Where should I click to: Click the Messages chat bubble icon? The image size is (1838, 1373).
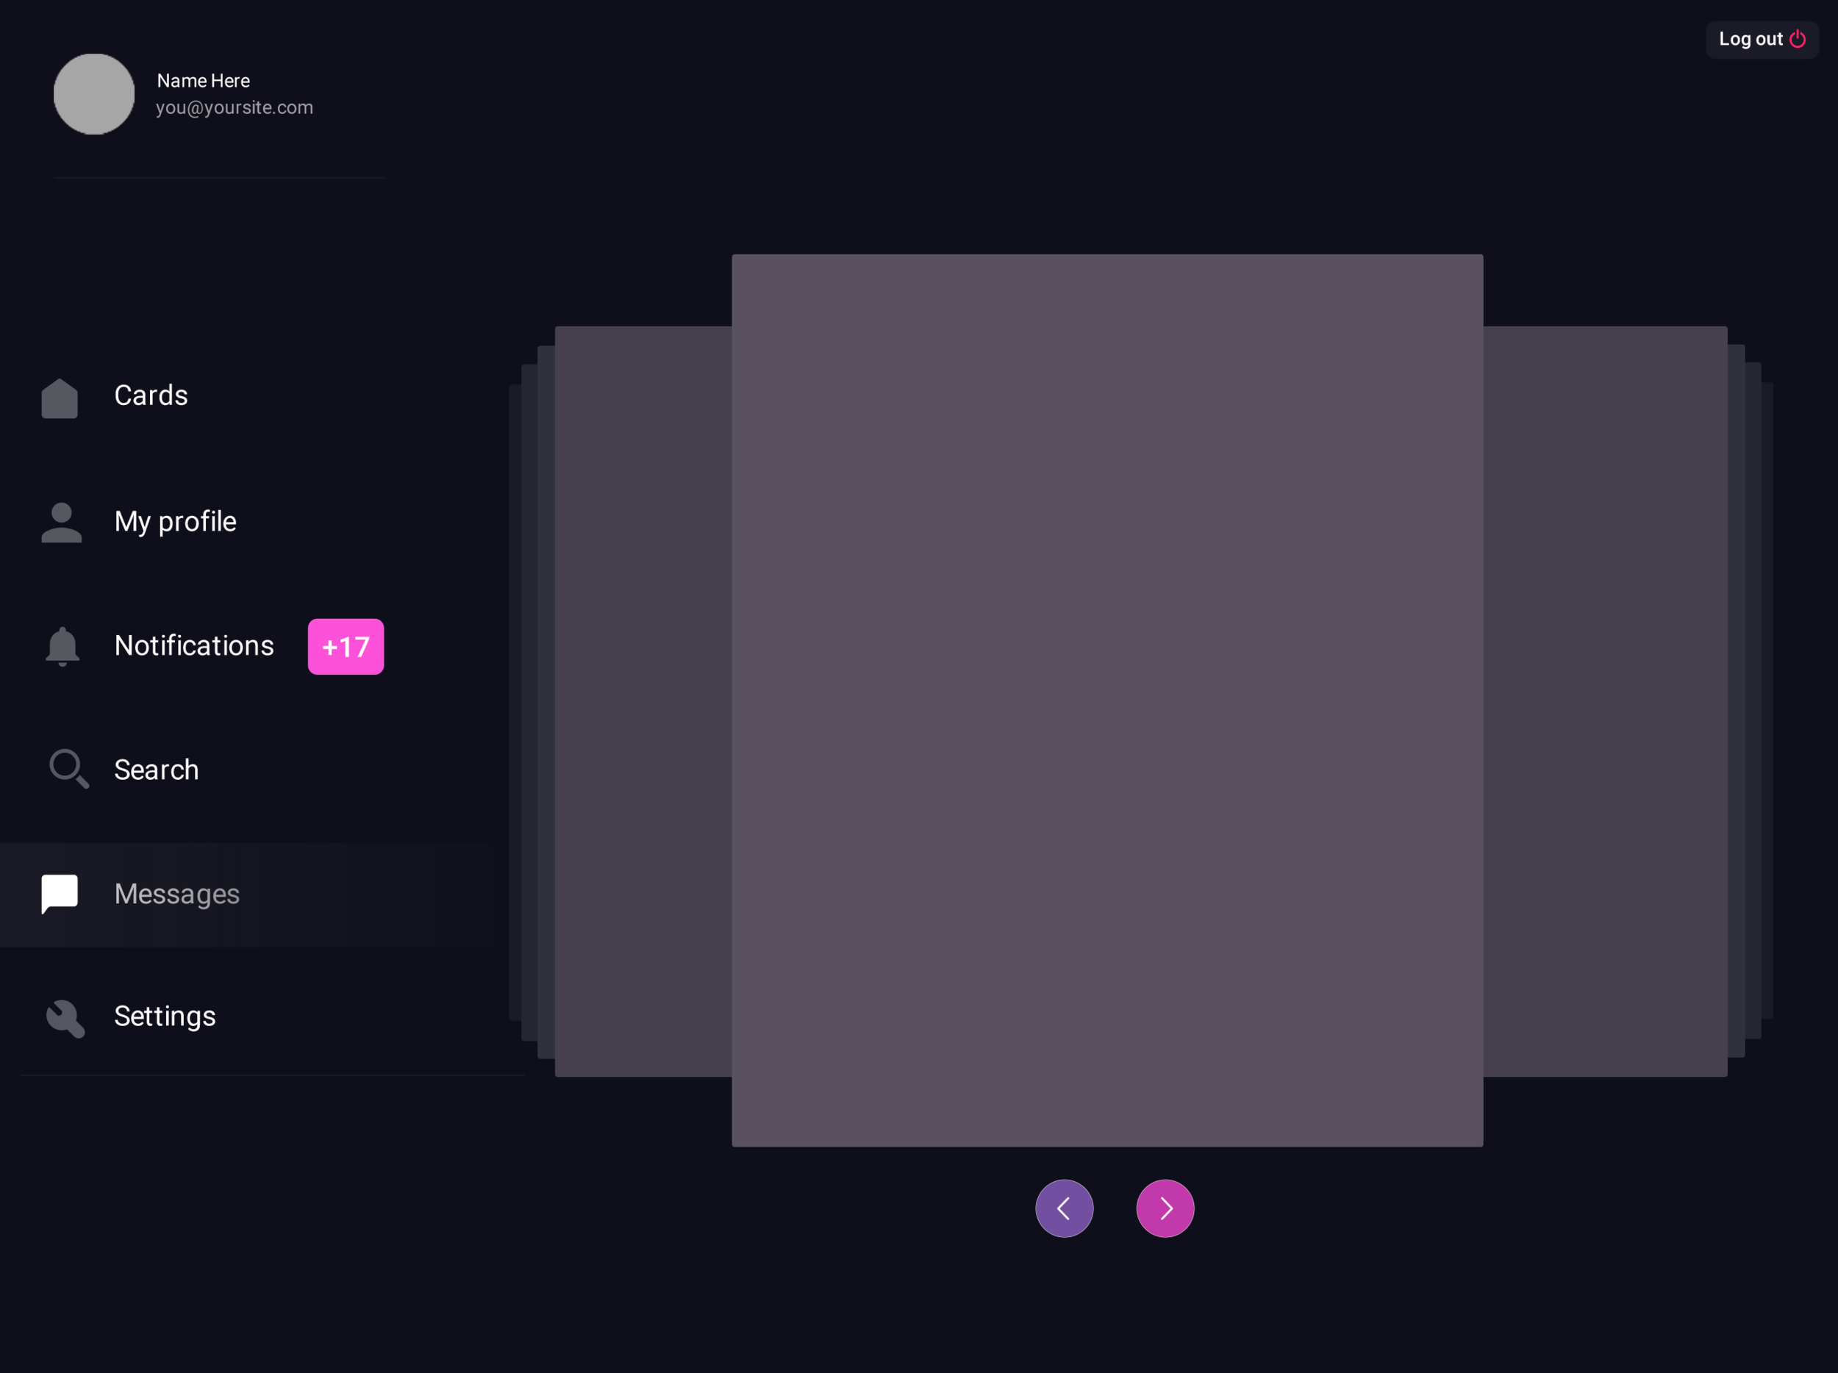[x=60, y=894]
